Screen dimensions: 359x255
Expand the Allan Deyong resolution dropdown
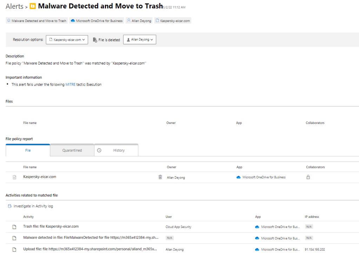(x=139, y=40)
